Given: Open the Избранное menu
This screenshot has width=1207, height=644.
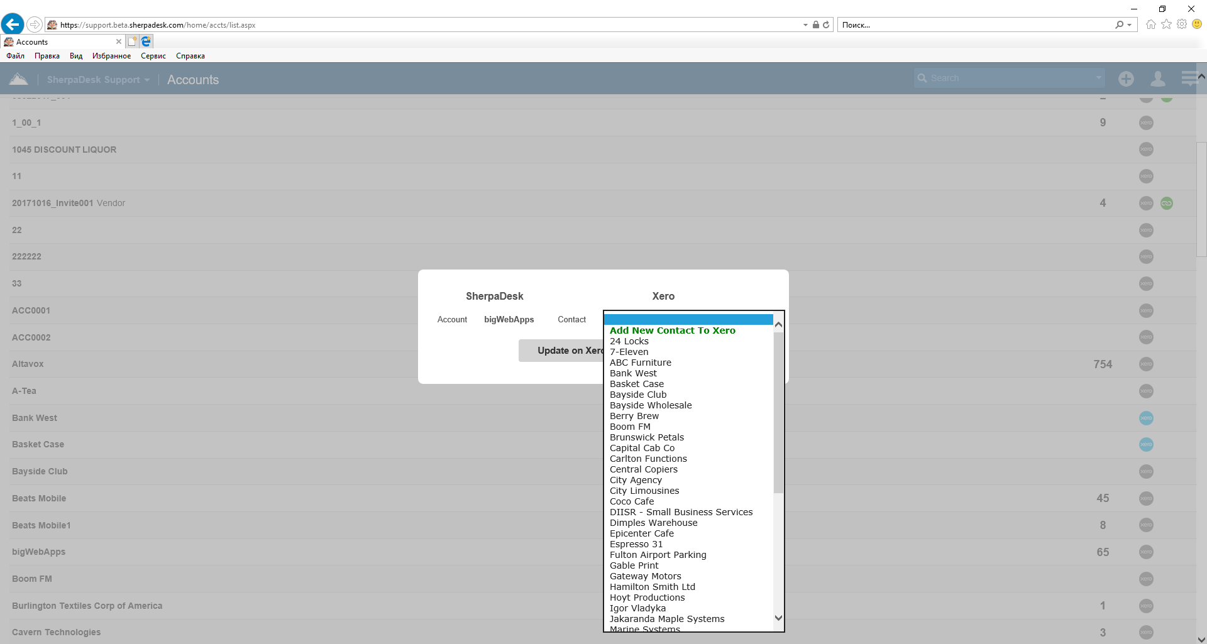Looking at the screenshot, I should click(111, 56).
